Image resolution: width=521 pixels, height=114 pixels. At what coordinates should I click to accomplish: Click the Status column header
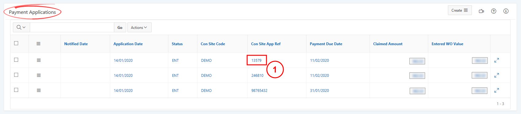[177, 44]
